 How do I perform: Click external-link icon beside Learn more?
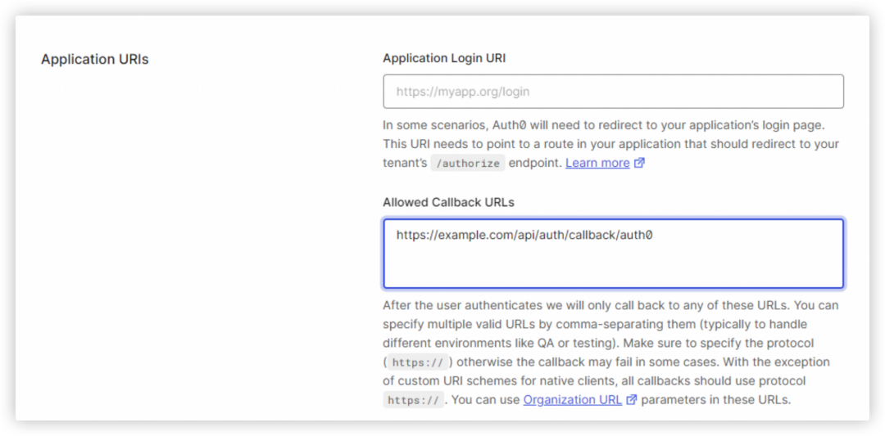(x=639, y=164)
